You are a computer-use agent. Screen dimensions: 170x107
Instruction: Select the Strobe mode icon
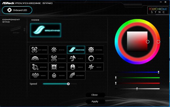click(95, 50)
